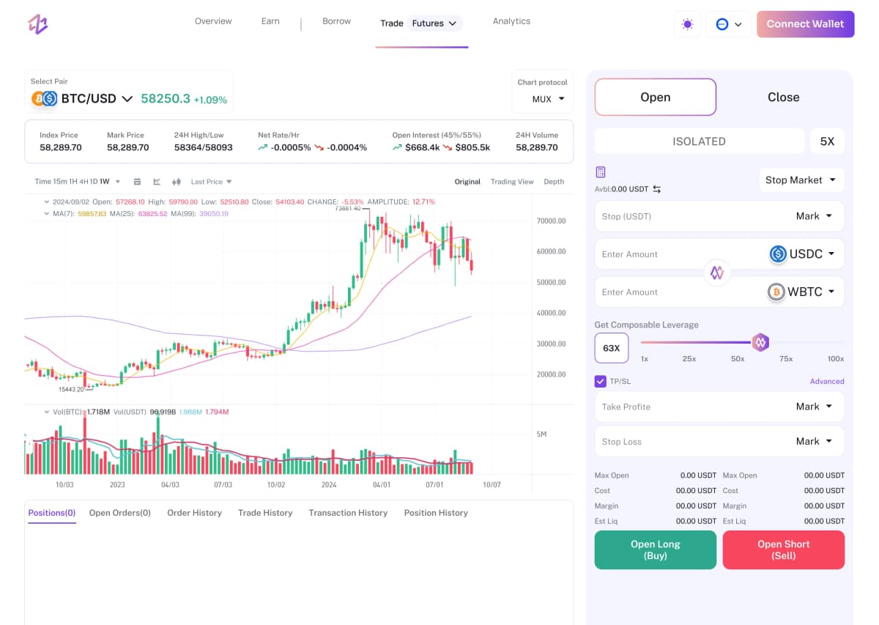Open the calculator icon above available balance
Image resolution: width=879 pixels, height=625 pixels.
(601, 172)
